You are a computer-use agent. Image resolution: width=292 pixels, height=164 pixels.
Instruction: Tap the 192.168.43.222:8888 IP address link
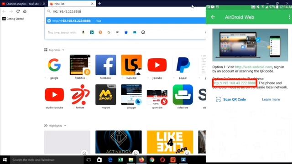pos(235,83)
